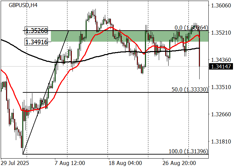Click the Fibonacci 0.0 level label

click(191, 28)
